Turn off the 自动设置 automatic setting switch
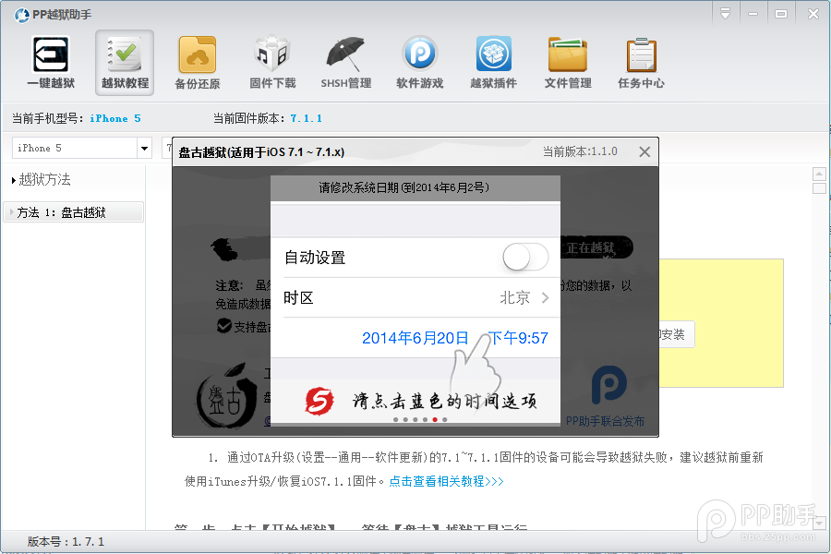831x554 pixels. click(525, 257)
